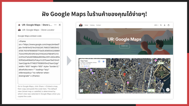Click the Install now button

[125, 46]
